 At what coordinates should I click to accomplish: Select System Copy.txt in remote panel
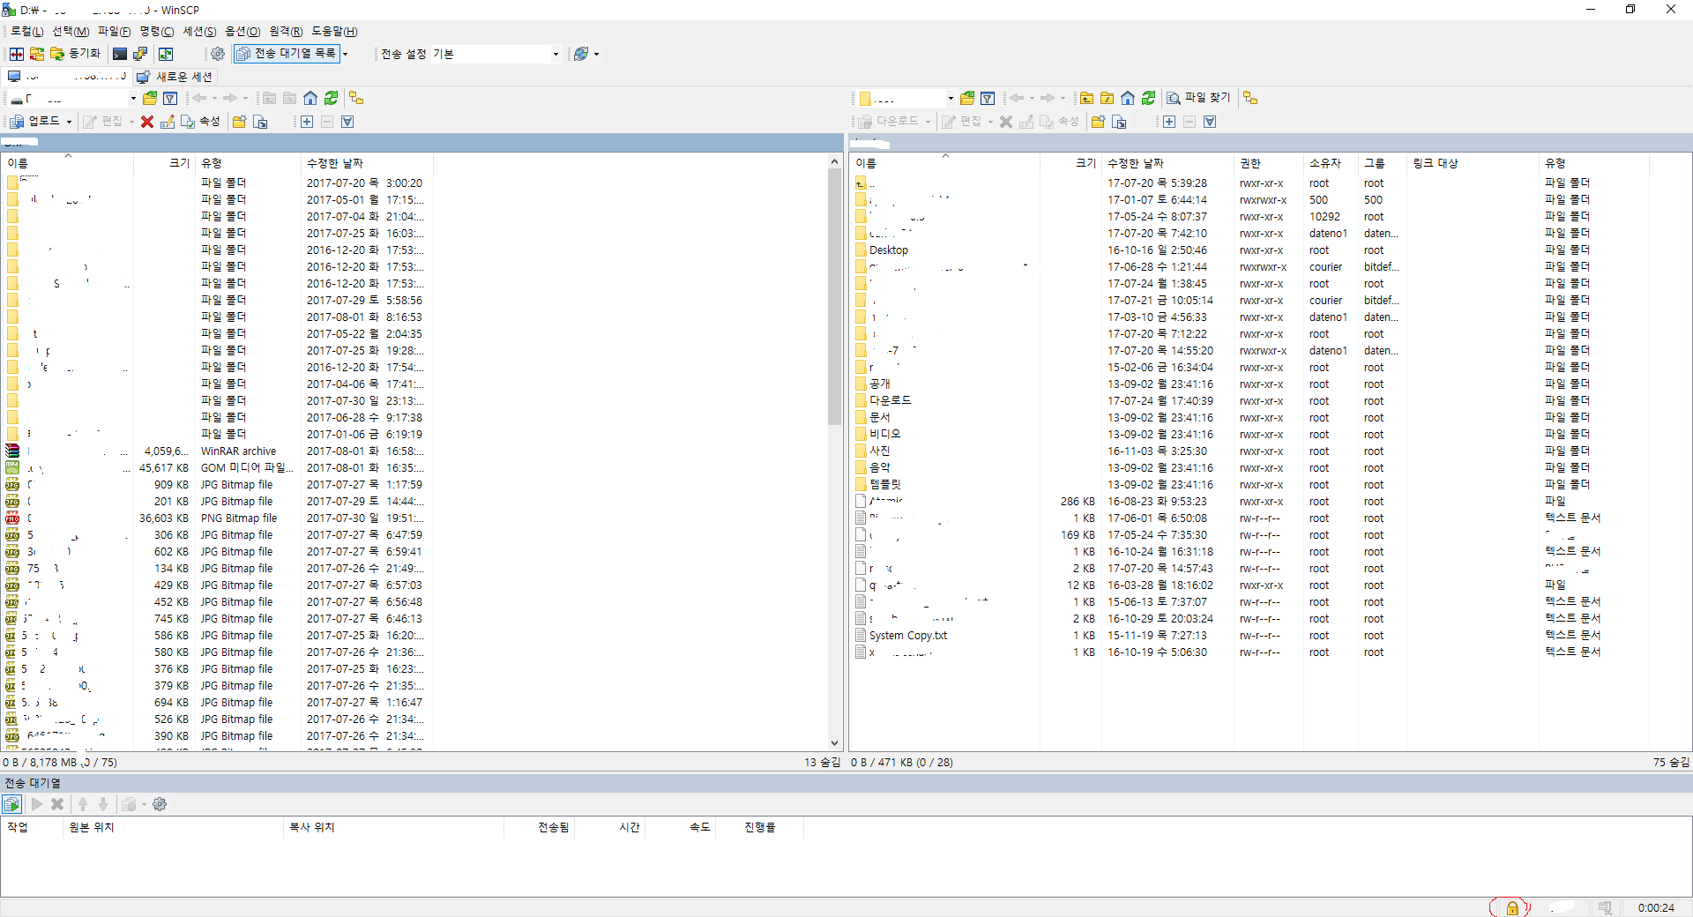pos(901,636)
